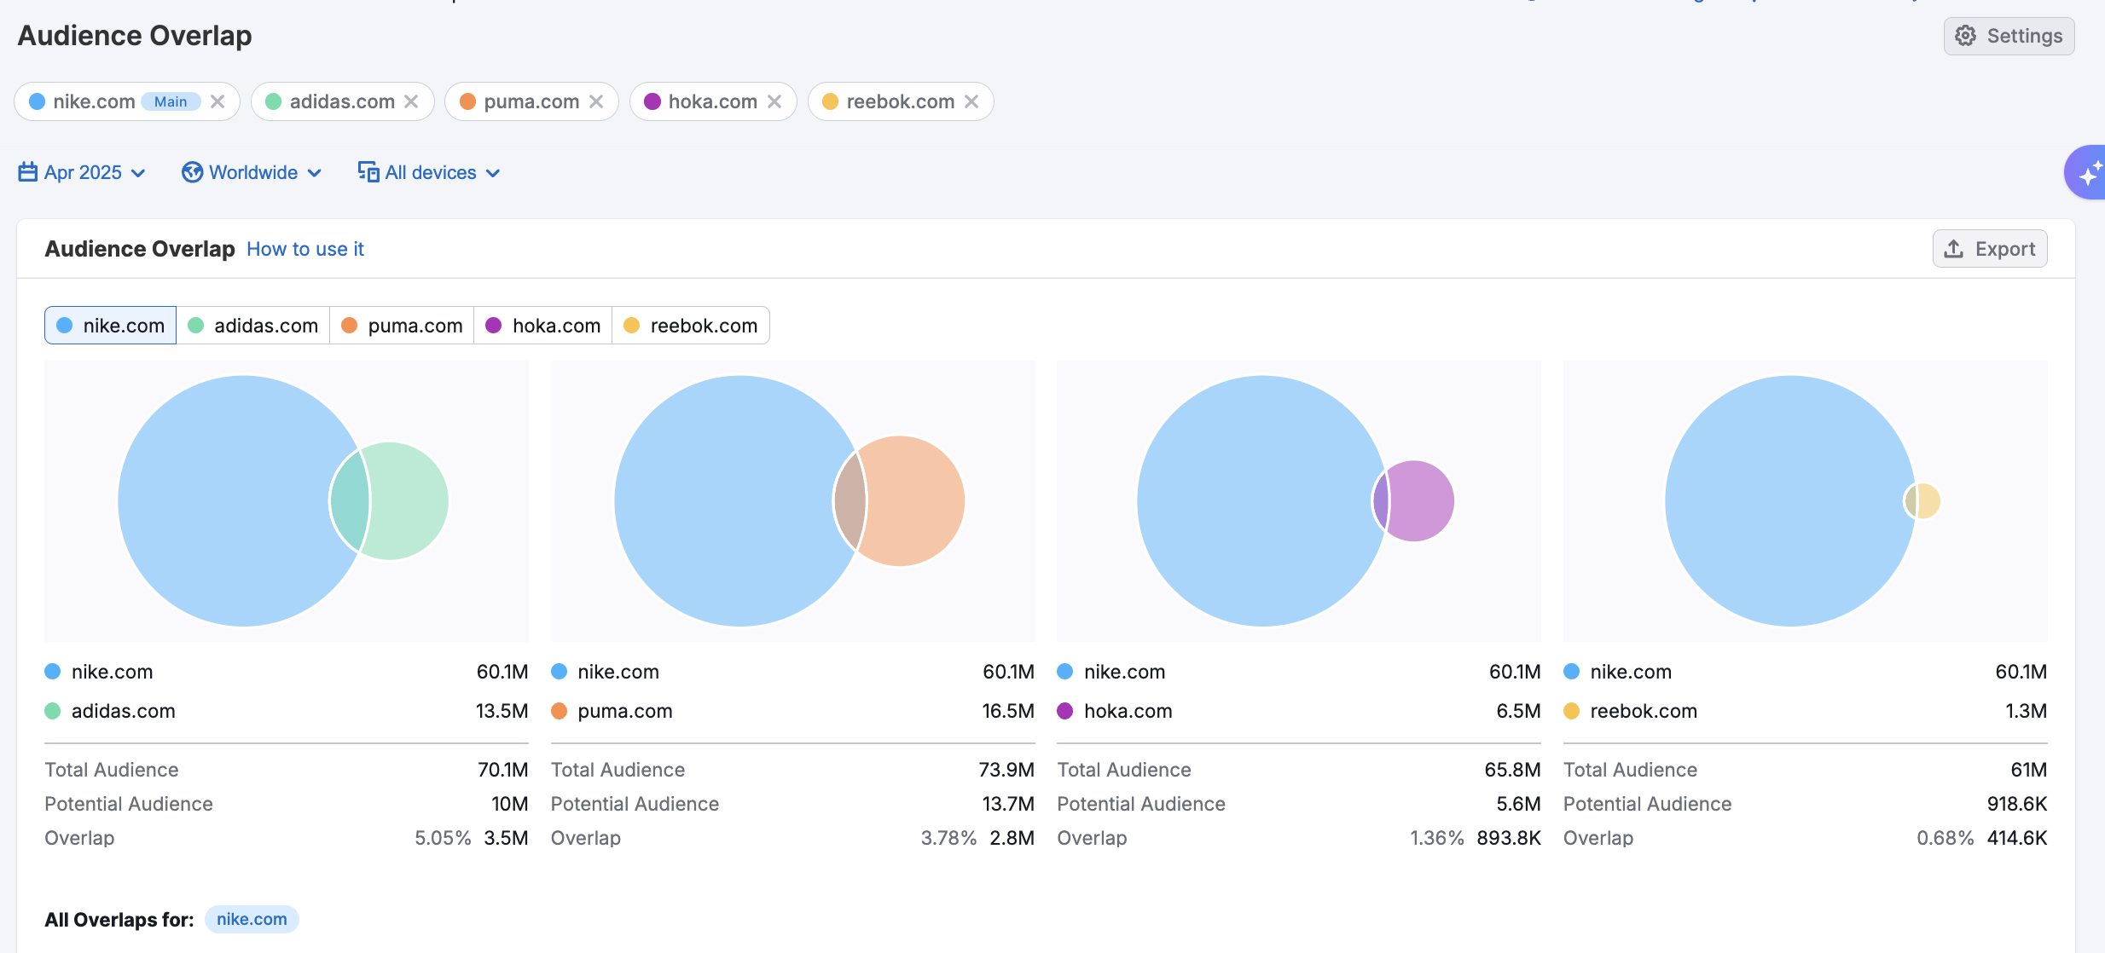Delete reebok.com chip using X icon

(971, 101)
